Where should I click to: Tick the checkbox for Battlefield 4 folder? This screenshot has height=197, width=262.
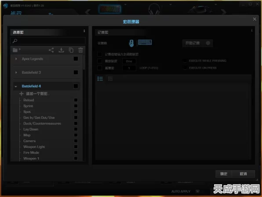(x=76, y=86)
